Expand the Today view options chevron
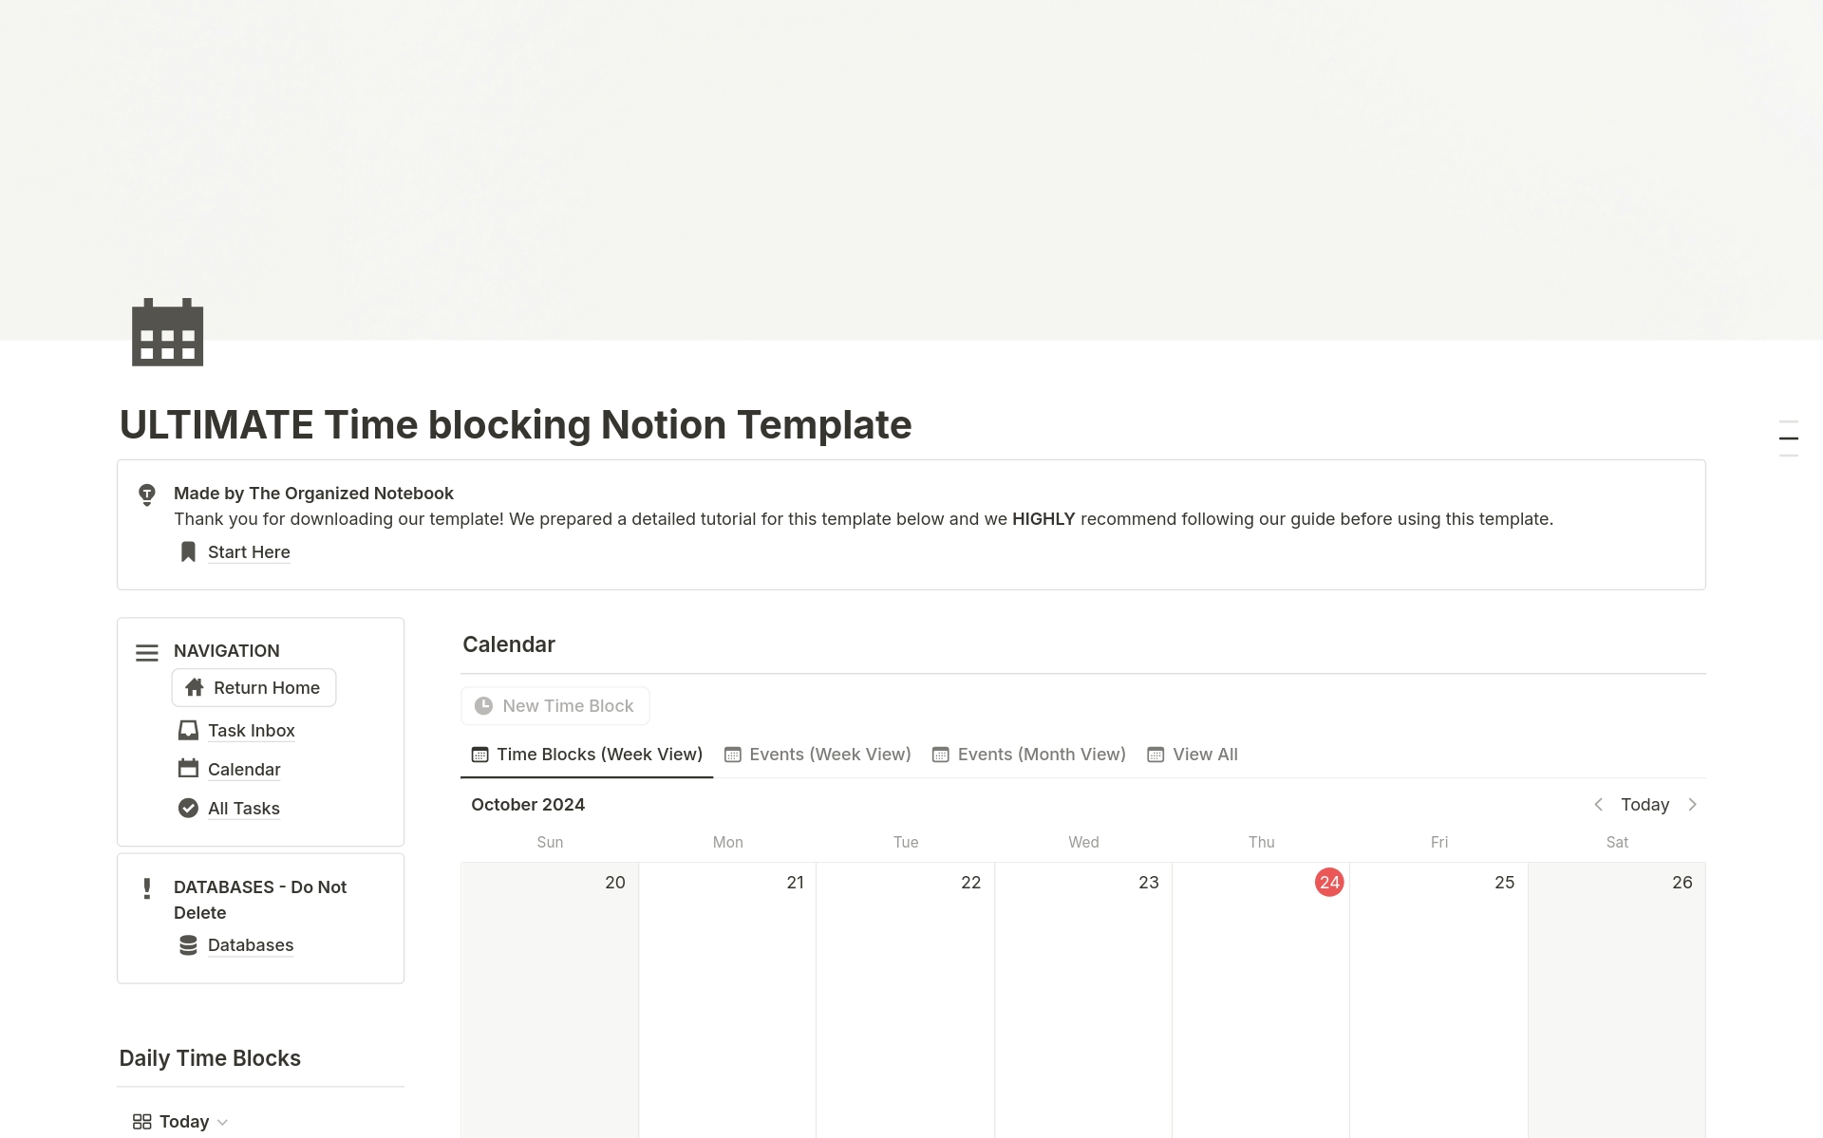The image size is (1823, 1138). [x=221, y=1122]
